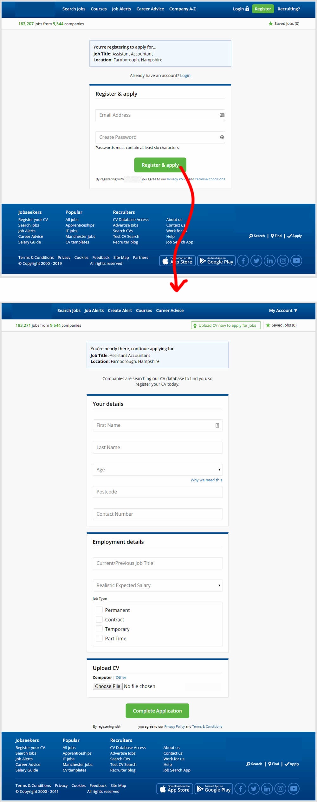The height and width of the screenshot is (802, 317).
Task: Open YouTube icon in the Your details page footer
Action: point(294,789)
